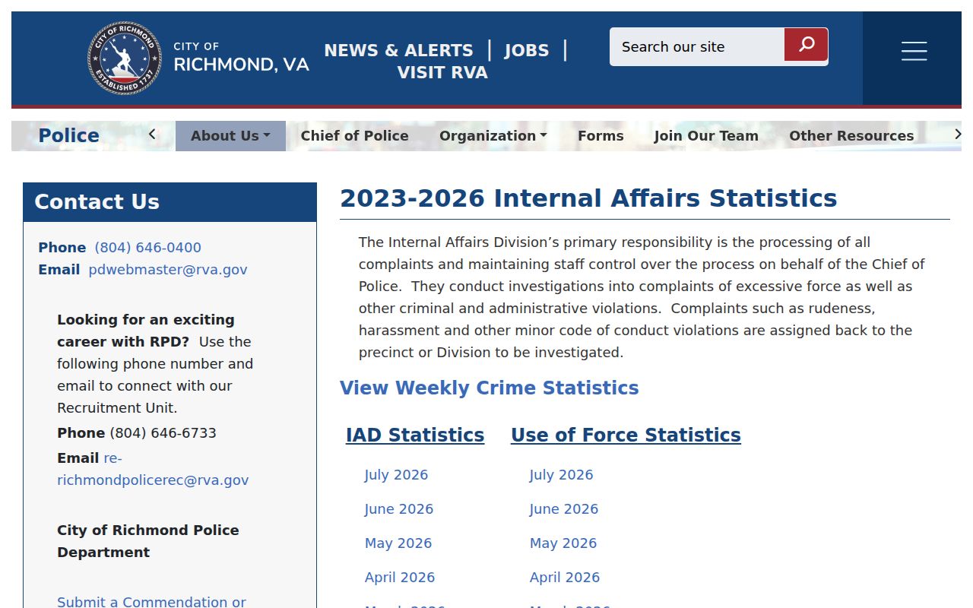Open the hamburger menu icon

click(x=914, y=51)
